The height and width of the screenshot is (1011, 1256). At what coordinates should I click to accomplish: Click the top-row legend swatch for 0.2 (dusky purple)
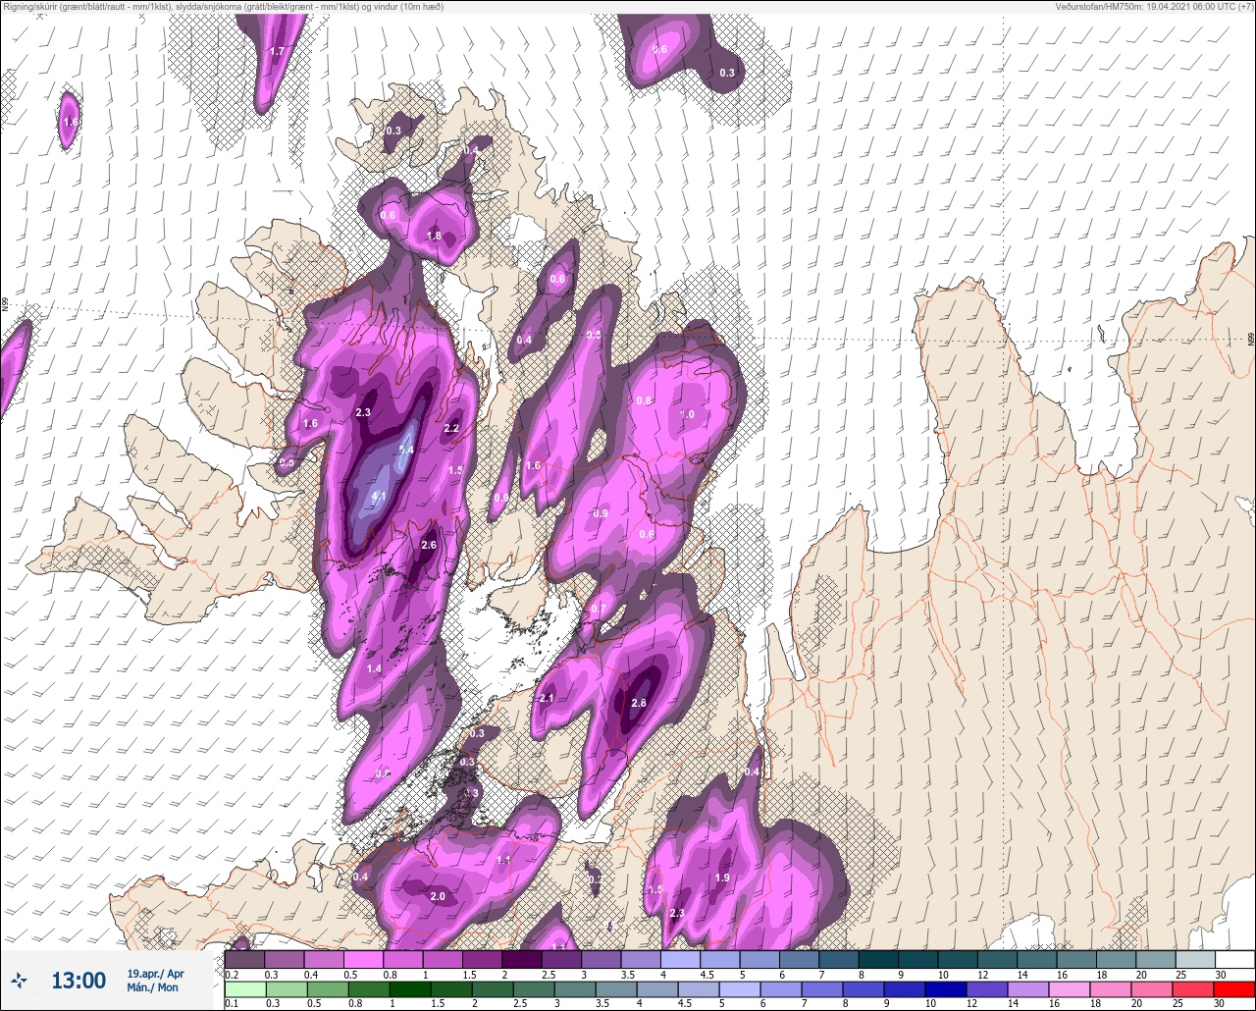pyautogui.click(x=244, y=959)
